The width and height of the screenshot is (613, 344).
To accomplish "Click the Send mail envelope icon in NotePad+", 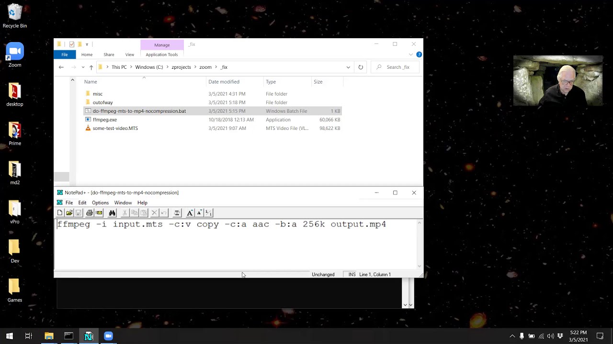I will [99, 213].
